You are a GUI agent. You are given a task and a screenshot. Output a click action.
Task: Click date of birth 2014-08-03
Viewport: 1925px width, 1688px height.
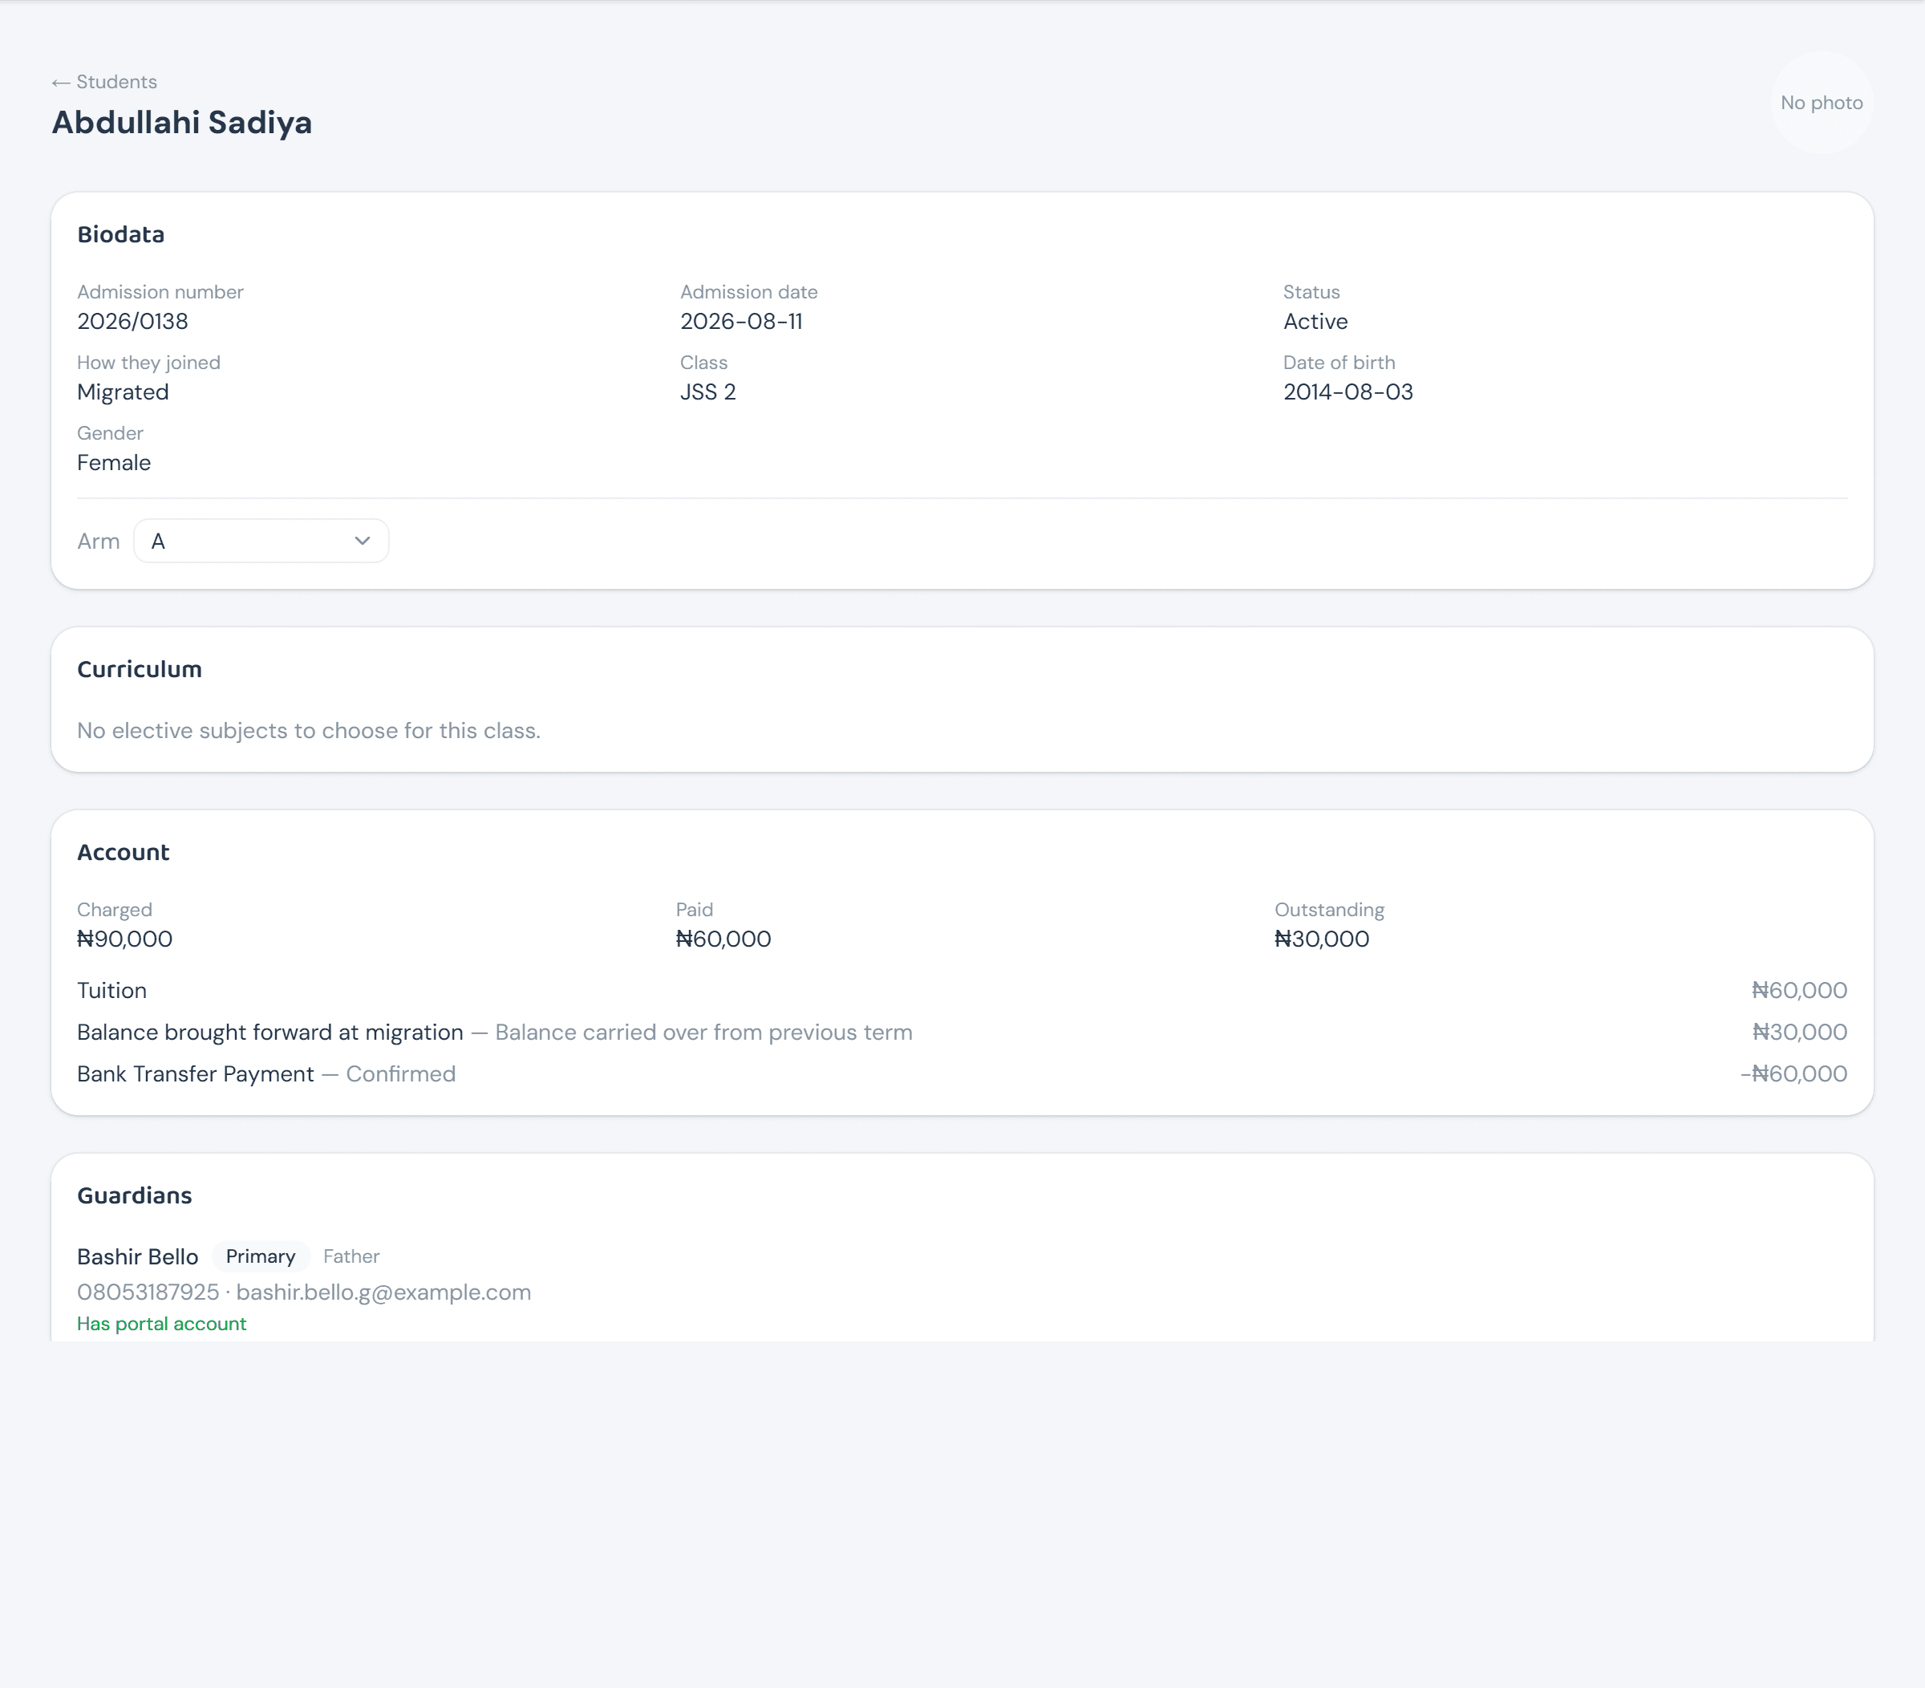[x=1347, y=392]
